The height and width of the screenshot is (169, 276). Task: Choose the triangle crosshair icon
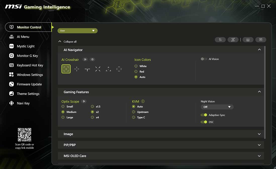point(108,69)
